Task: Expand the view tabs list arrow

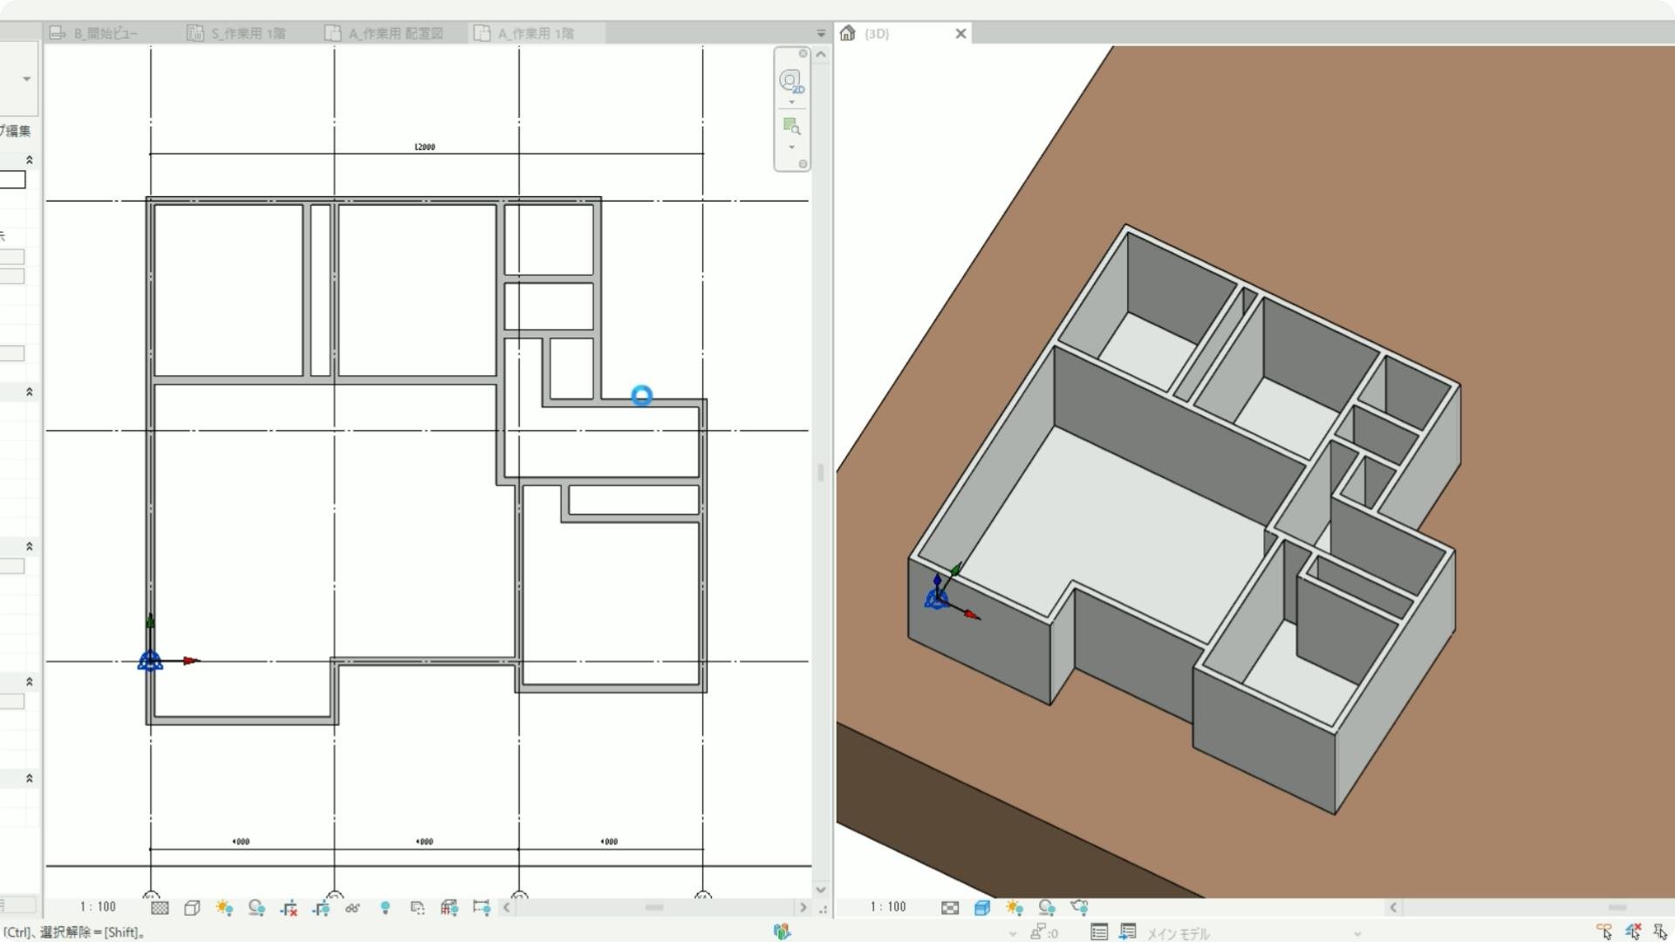Action: [820, 33]
